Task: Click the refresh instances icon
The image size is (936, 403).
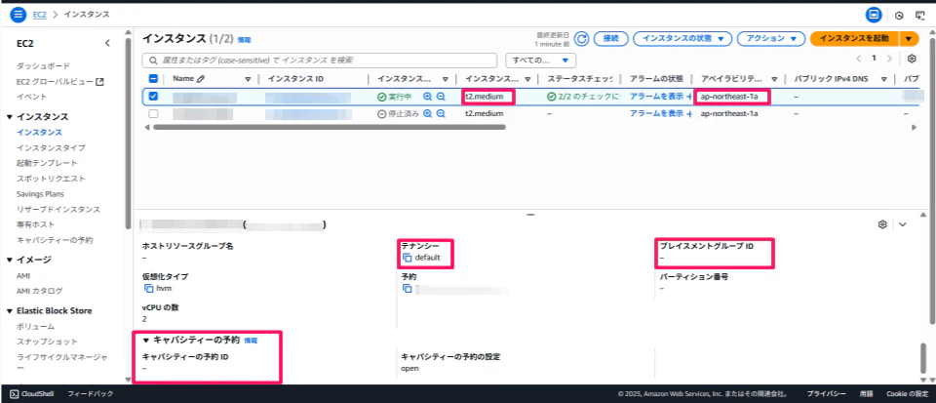Action: [581, 38]
